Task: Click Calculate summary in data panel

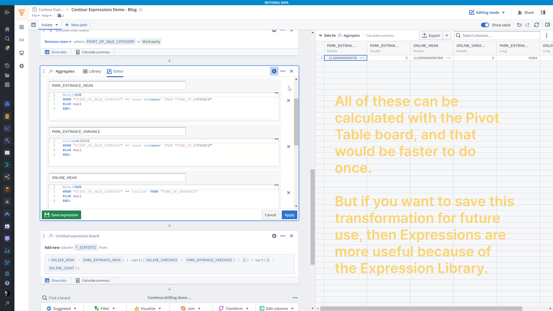Action: point(380,35)
